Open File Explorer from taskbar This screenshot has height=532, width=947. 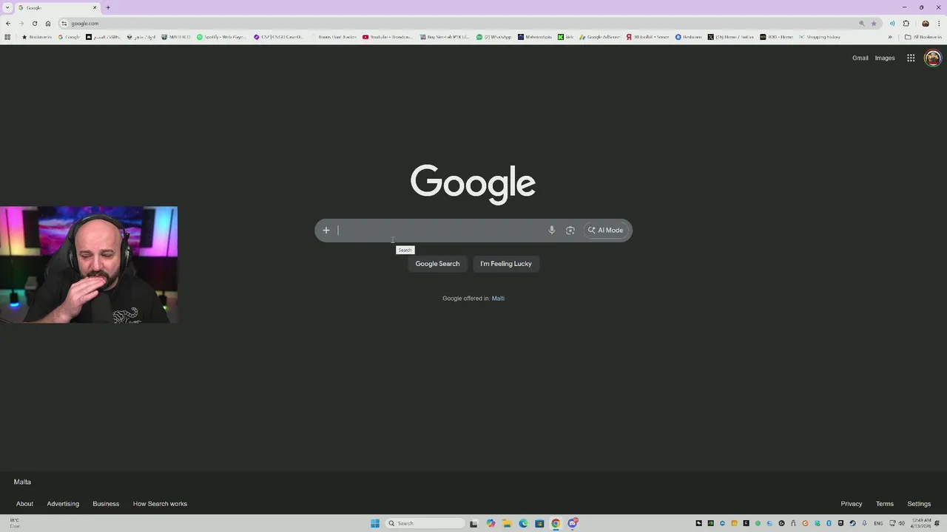pyautogui.click(x=507, y=523)
